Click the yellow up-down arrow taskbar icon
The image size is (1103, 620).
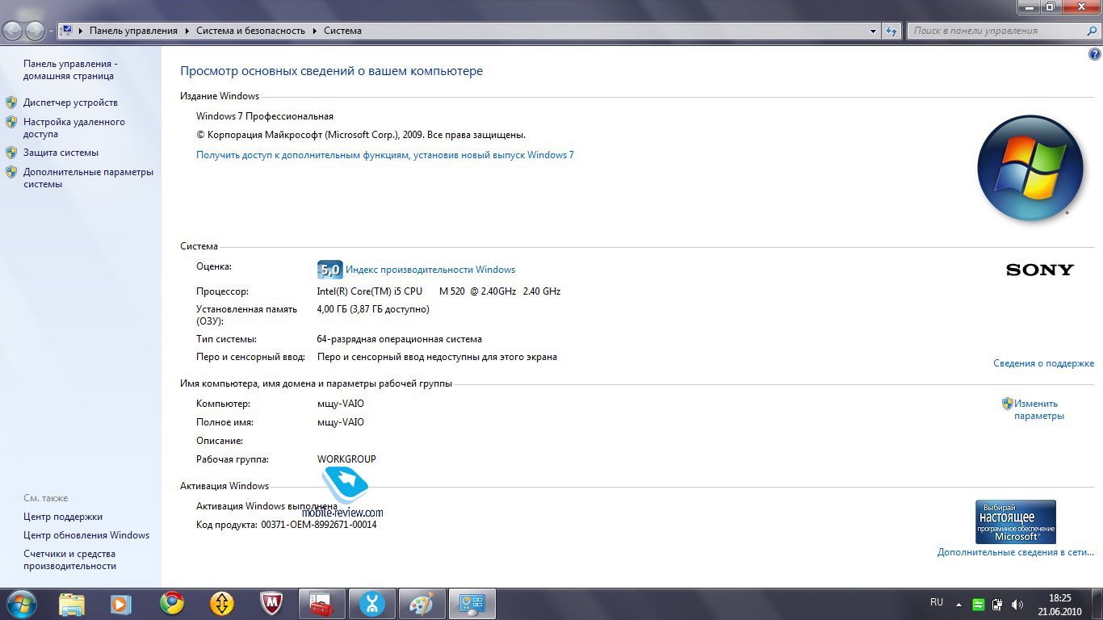coord(221,603)
